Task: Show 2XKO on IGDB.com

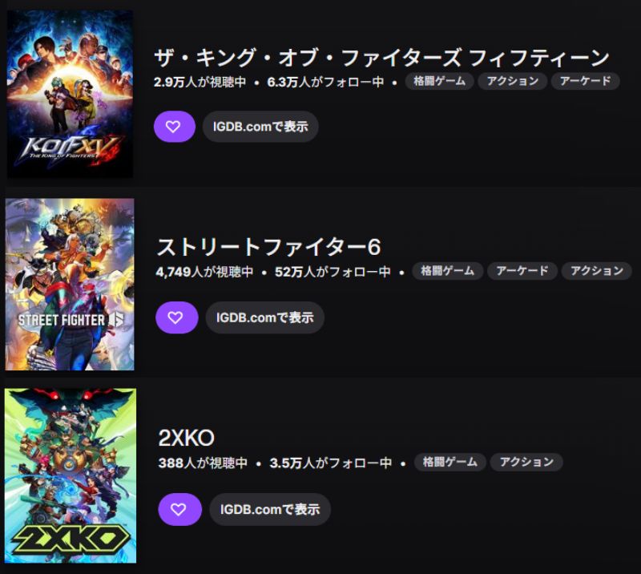Action: (x=270, y=509)
